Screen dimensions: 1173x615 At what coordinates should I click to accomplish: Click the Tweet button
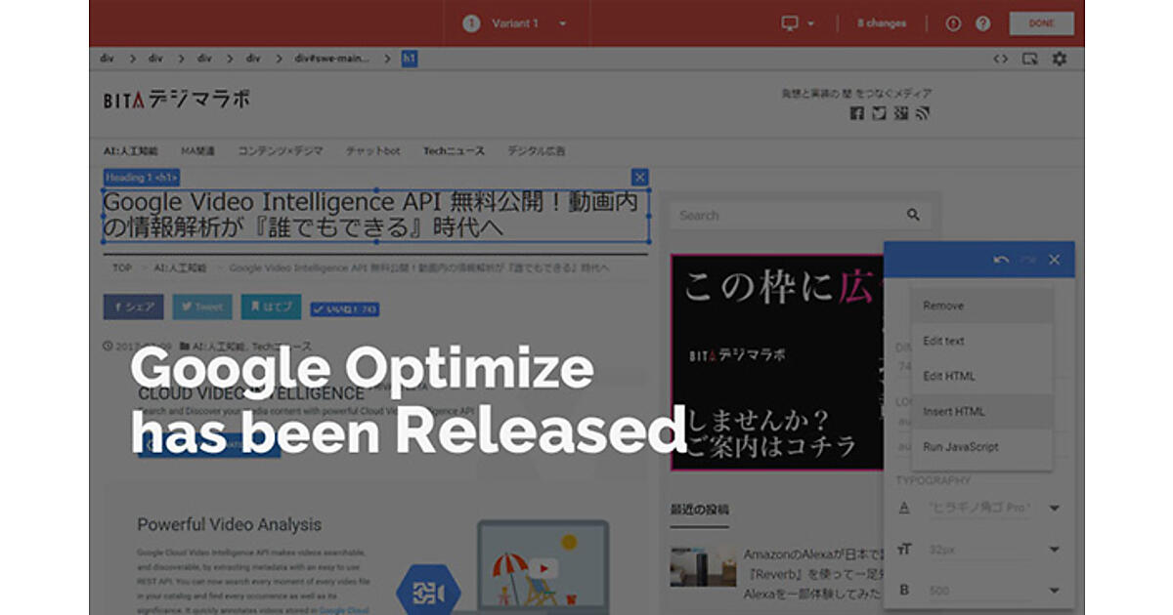point(202,307)
